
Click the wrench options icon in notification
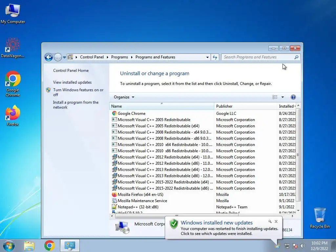(x=270, y=221)
